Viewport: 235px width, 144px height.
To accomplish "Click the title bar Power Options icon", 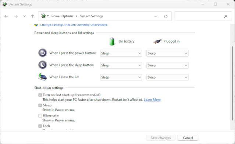I will [x=5, y=4].
